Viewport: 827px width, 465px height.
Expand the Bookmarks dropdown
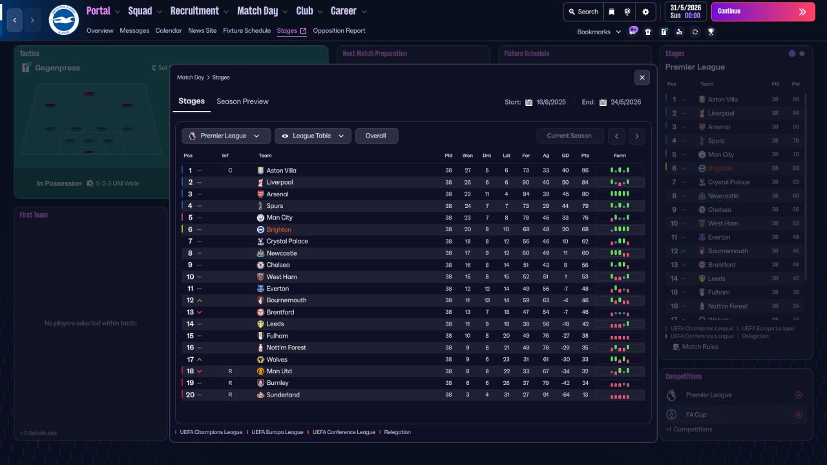click(x=599, y=32)
